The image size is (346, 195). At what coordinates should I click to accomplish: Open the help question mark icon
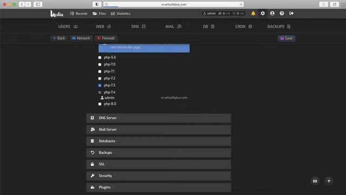point(282,14)
